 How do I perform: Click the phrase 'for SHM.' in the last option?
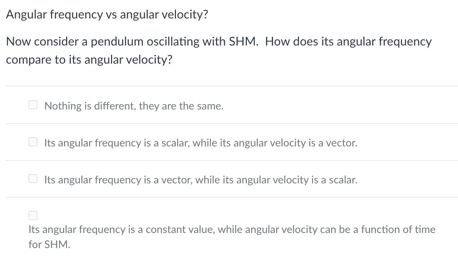[49, 245]
